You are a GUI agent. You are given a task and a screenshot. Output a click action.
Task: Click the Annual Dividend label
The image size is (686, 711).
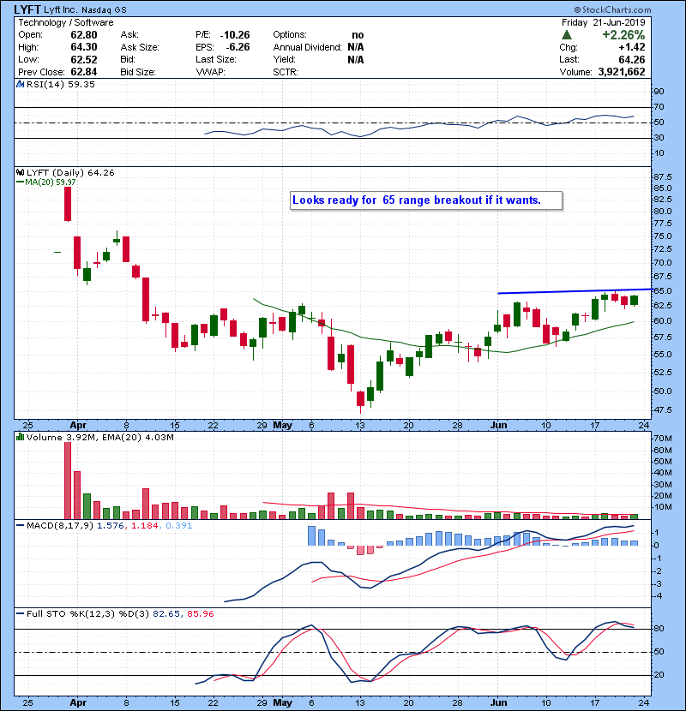[x=307, y=47]
